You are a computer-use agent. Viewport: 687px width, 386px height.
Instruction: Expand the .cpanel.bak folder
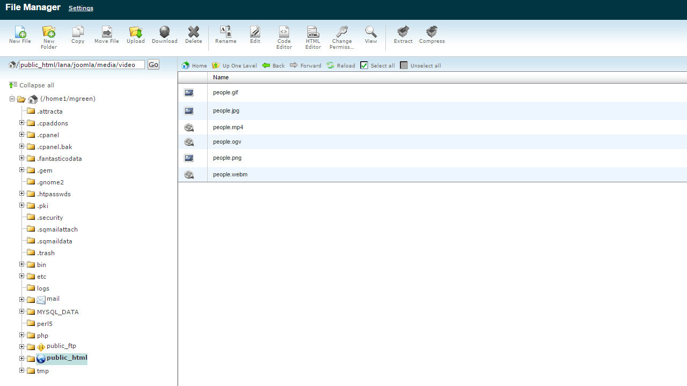(x=22, y=146)
